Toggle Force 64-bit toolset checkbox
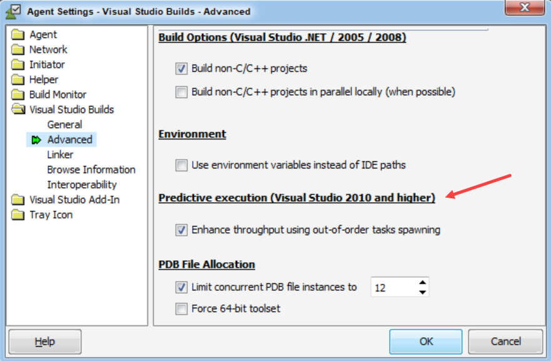551x361 pixels. [181, 308]
